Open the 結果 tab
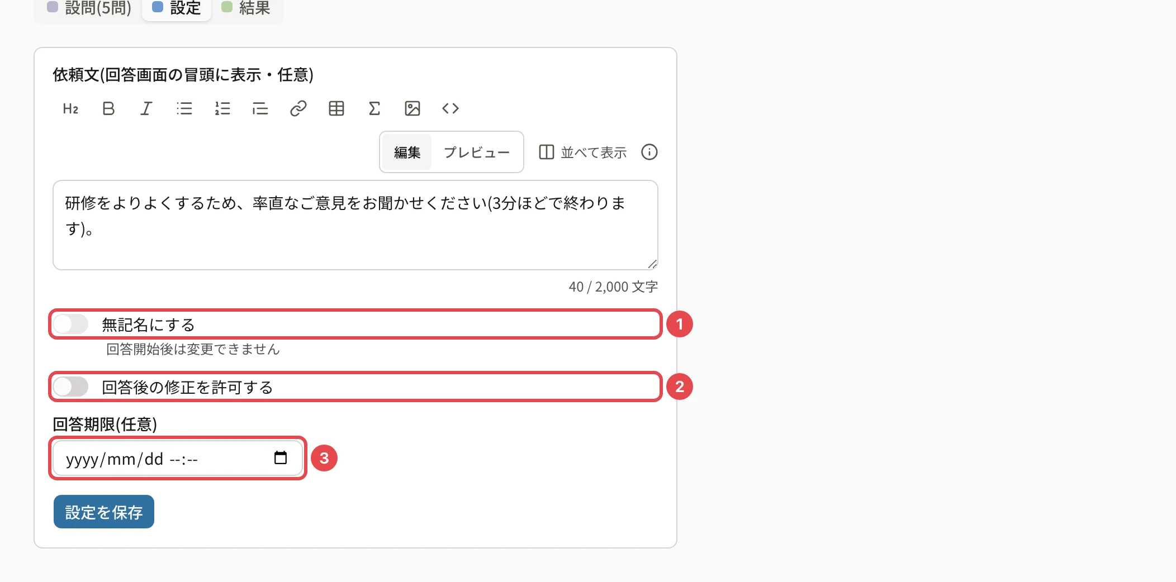The image size is (1176, 582). tap(246, 8)
